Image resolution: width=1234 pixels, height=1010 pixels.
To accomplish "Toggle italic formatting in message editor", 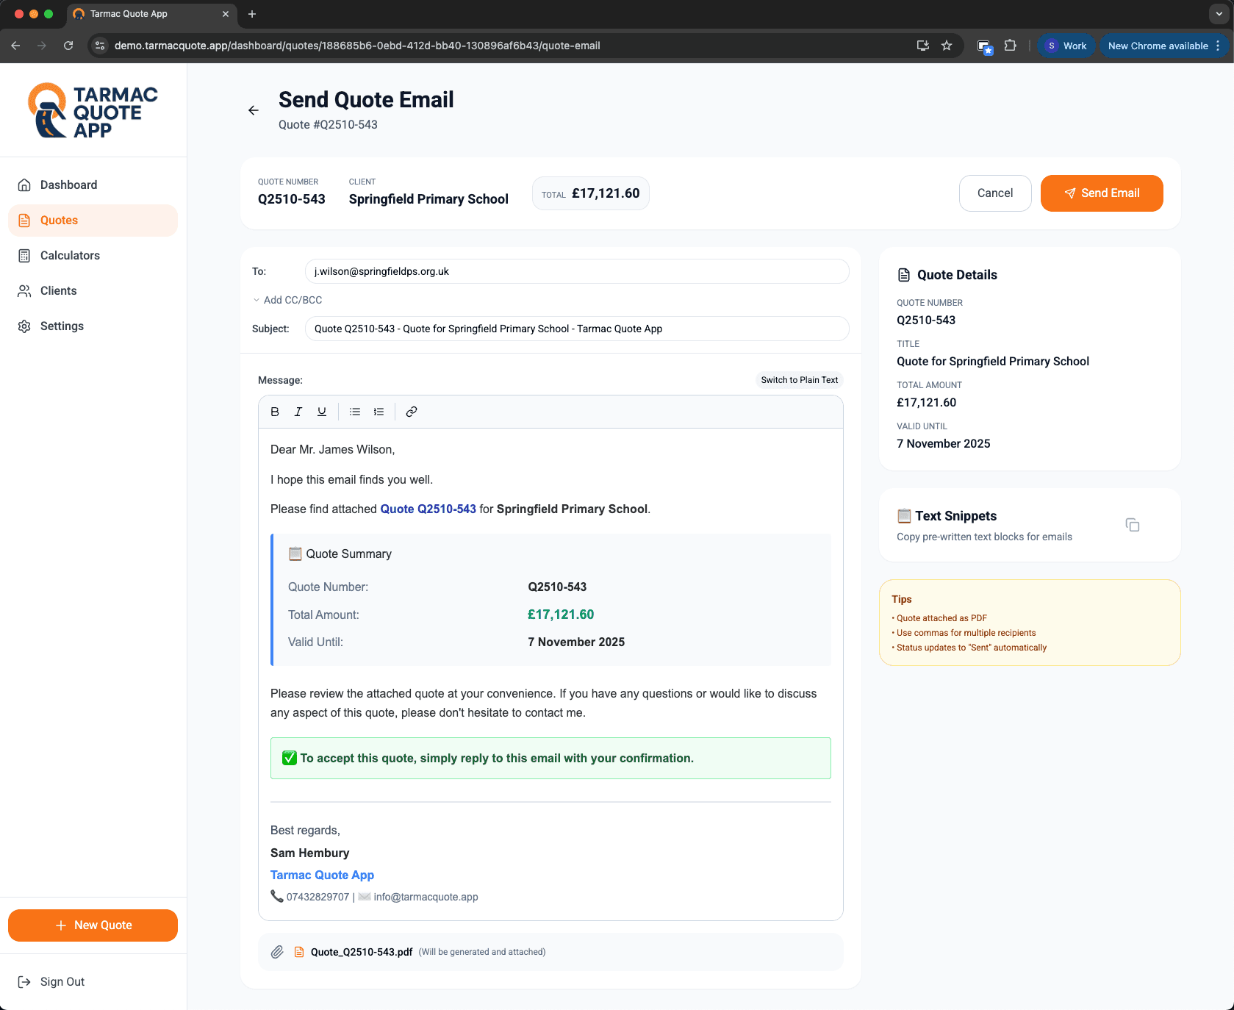I will pos(298,412).
